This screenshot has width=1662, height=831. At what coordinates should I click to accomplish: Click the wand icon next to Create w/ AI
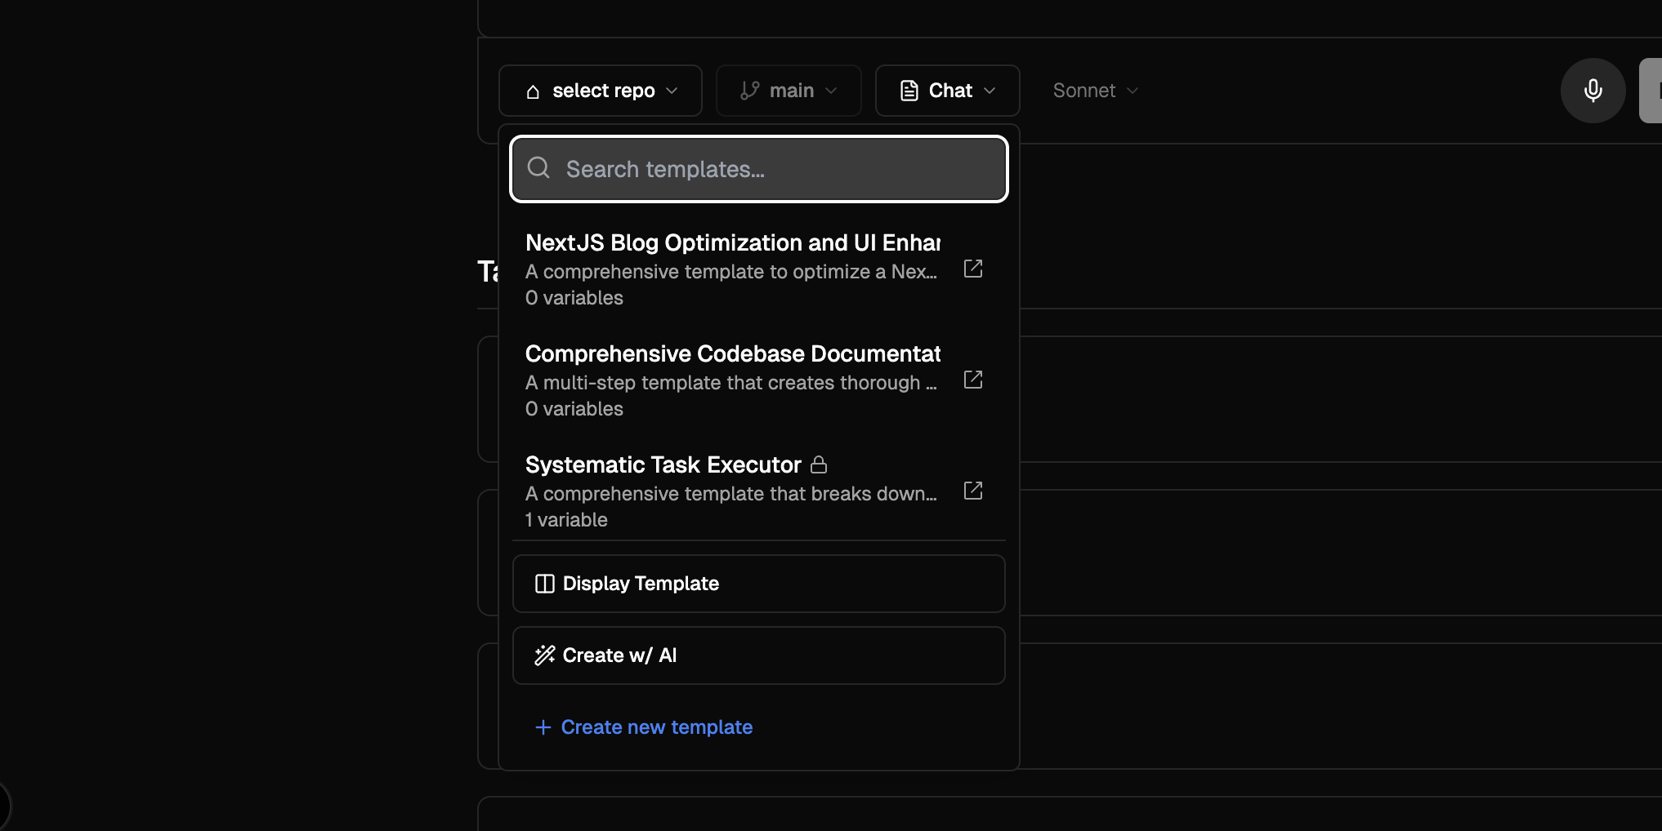pos(544,655)
